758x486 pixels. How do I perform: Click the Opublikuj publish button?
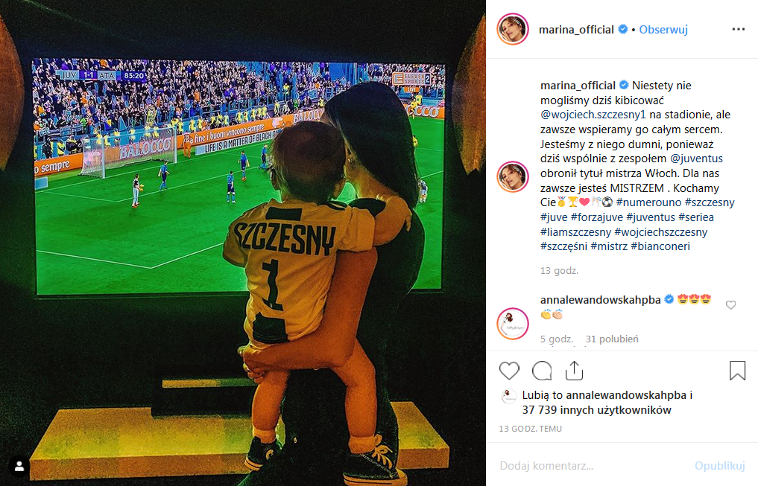[x=719, y=466]
